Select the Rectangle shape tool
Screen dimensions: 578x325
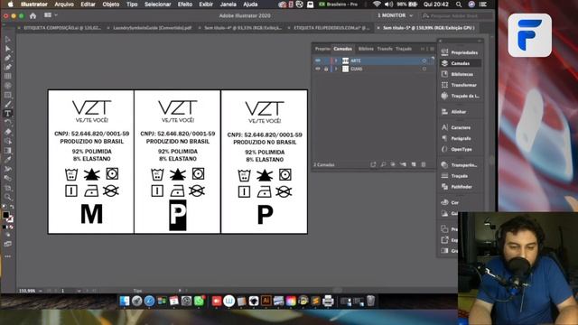(8, 95)
